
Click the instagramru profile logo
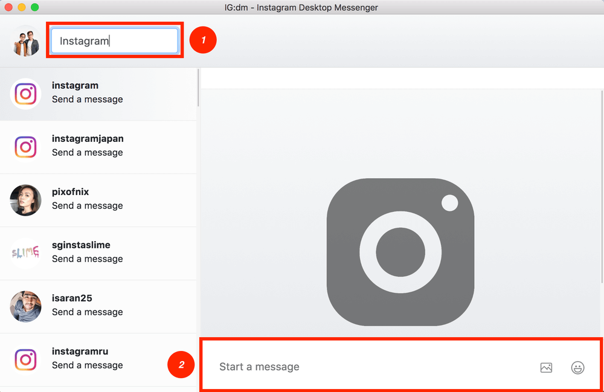click(x=25, y=359)
